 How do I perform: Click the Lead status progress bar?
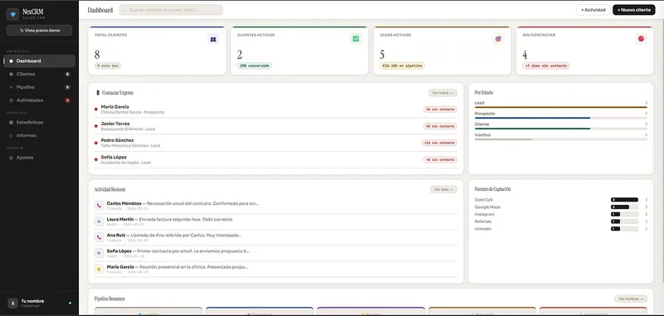pos(561,108)
